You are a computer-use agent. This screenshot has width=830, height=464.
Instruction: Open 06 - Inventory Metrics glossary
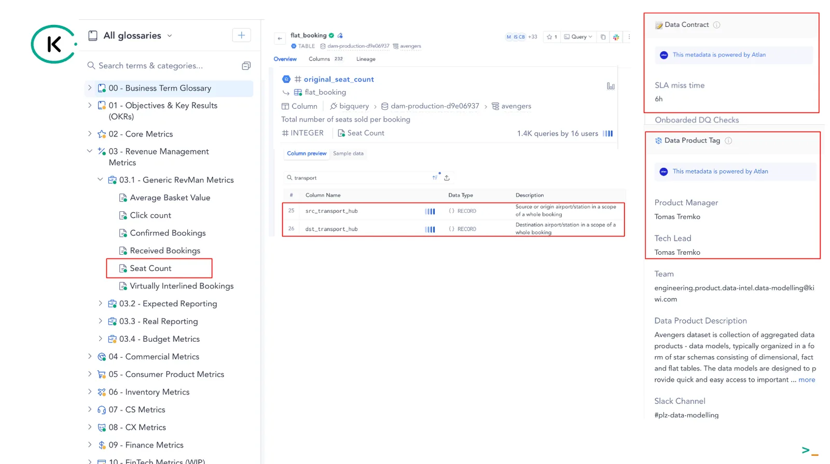(x=149, y=392)
